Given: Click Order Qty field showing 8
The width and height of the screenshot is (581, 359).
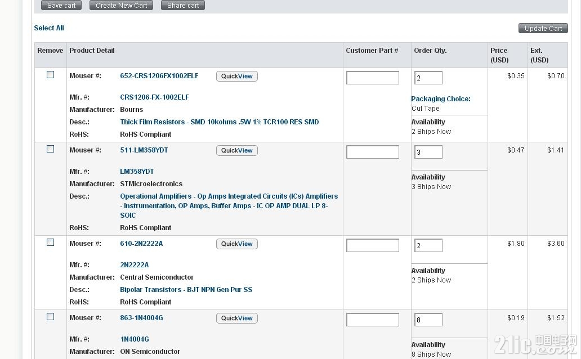Looking at the screenshot, I should pyautogui.click(x=428, y=320).
